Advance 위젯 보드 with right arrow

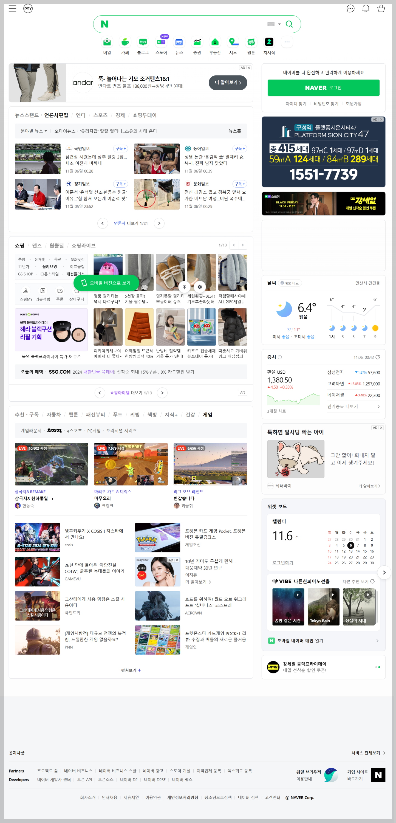(x=384, y=573)
